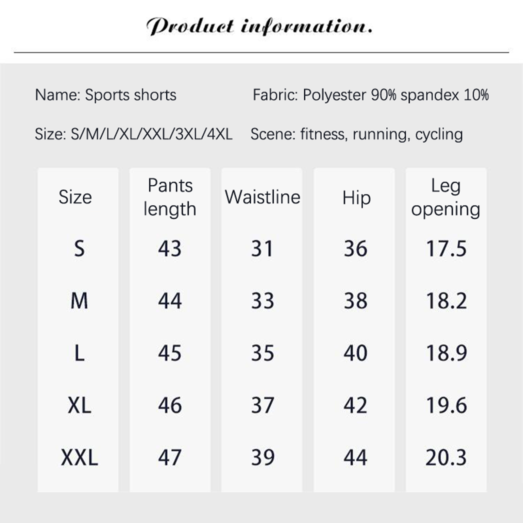Click the Scene fitness, running, cycling text

click(x=357, y=134)
